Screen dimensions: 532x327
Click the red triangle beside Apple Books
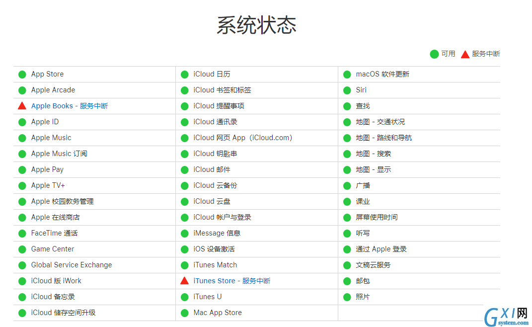tap(22, 106)
